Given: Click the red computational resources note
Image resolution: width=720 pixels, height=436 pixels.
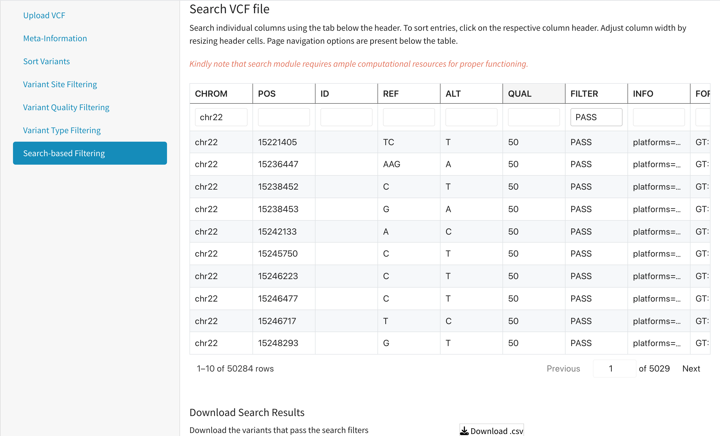Looking at the screenshot, I should click(x=358, y=64).
